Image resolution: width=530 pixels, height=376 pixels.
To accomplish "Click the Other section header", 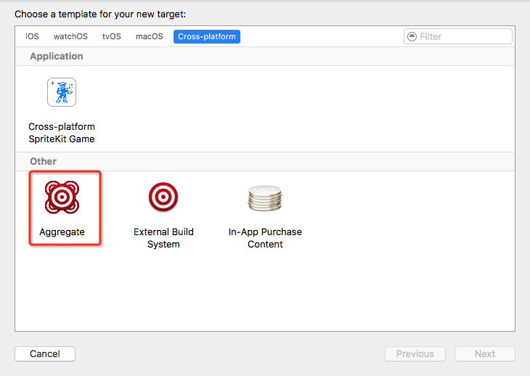I will [44, 161].
